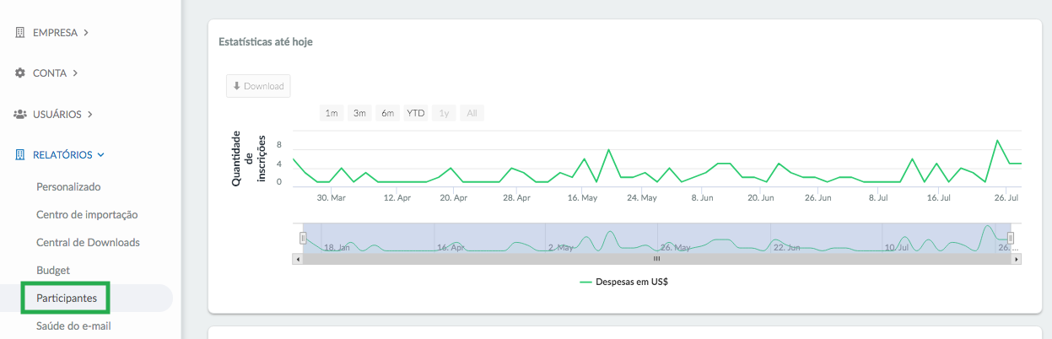The width and height of the screenshot is (1052, 339).
Task: Click the Usuários people icon
Action: [21, 114]
